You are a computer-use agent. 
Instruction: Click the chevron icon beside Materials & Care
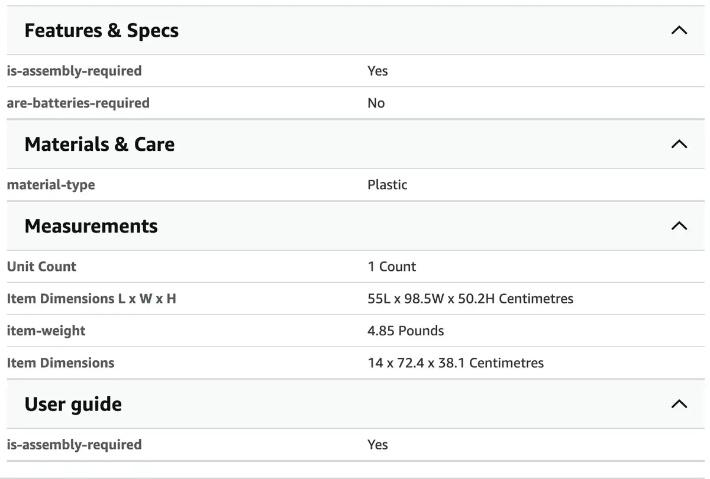click(679, 144)
